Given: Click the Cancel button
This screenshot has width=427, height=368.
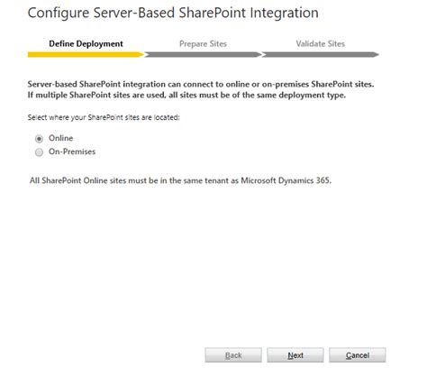Looking at the screenshot, I should (358, 355).
